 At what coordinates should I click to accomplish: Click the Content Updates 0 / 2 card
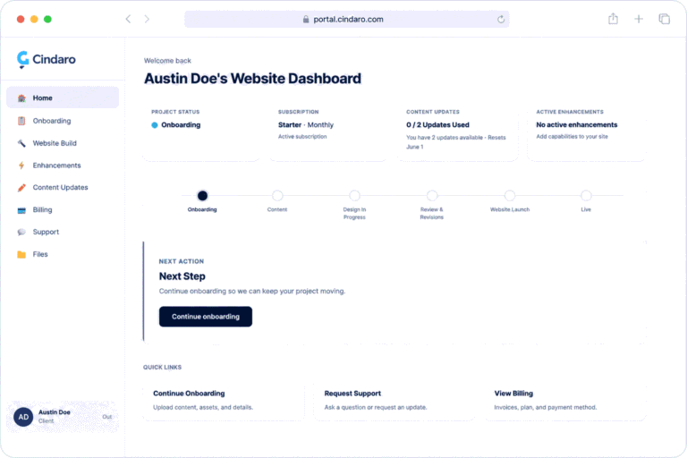[457, 131]
